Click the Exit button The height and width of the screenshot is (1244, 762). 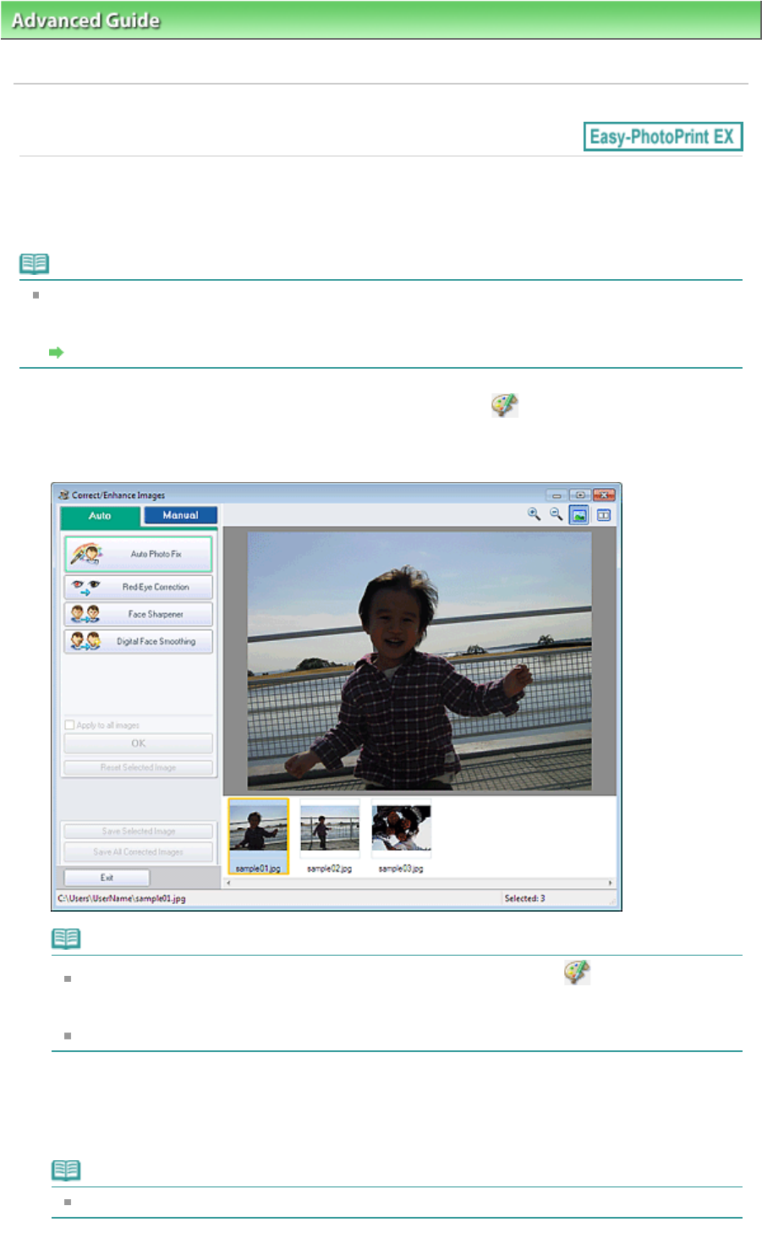click(x=107, y=878)
